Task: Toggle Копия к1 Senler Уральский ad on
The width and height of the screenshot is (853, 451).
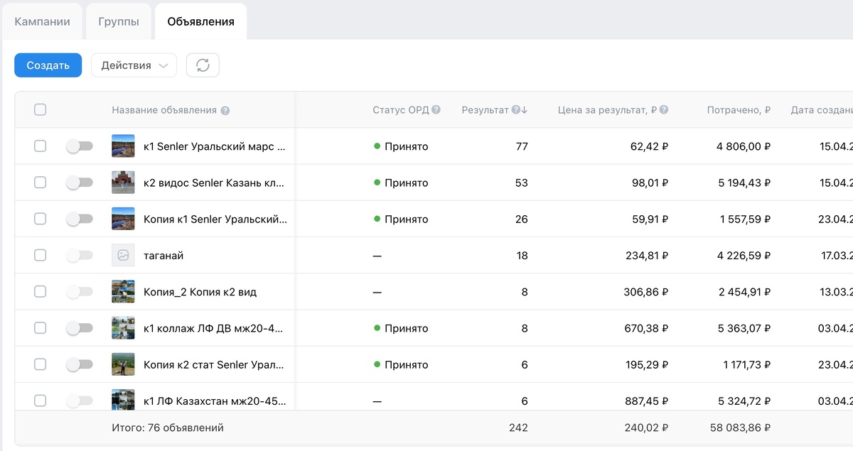Action: pos(80,219)
